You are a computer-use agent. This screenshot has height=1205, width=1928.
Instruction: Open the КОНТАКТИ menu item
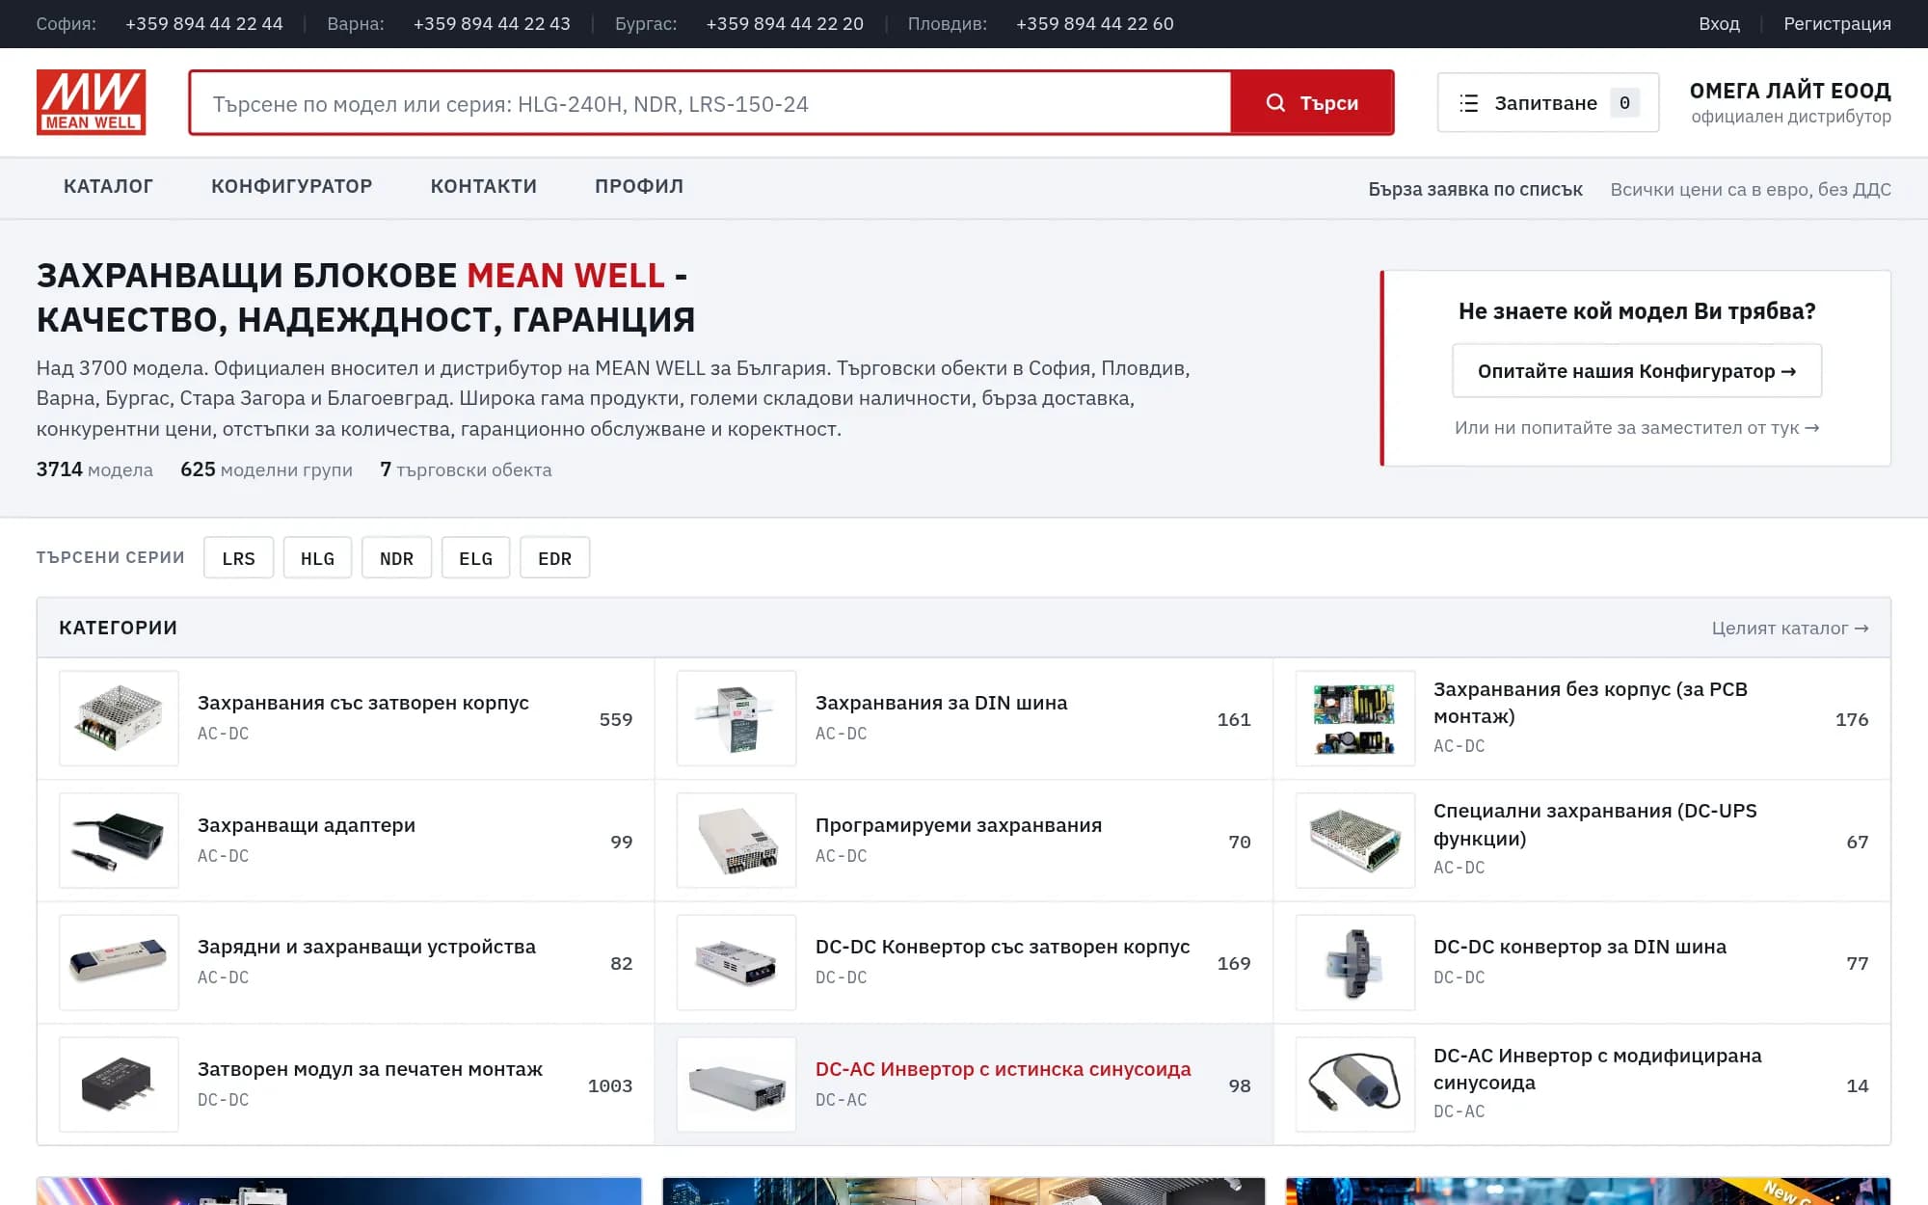483,186
